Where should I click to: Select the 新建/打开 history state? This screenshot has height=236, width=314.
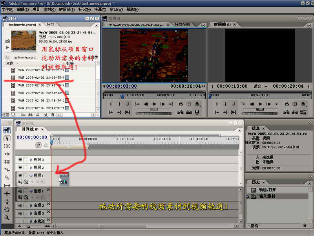pos(267,190)
